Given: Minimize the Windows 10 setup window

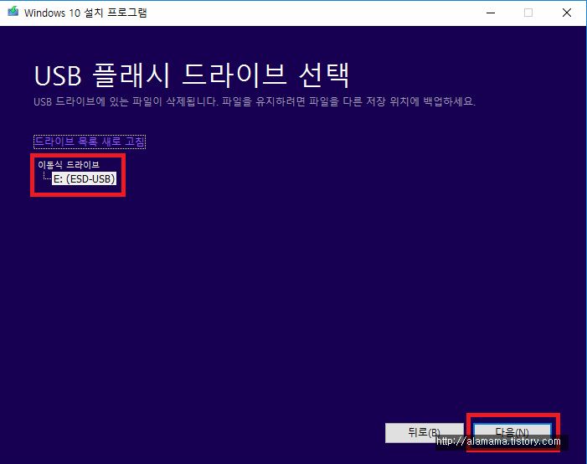Looking at the screenshot, I should point(491,13).
